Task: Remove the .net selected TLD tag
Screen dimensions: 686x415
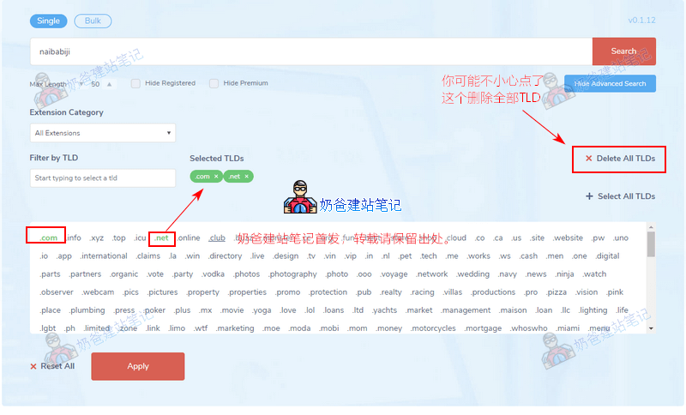Action: (x=247, y=177)
